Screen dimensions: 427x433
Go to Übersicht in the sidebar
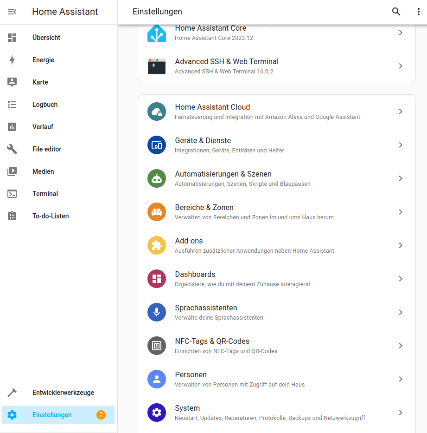point(58,38)
